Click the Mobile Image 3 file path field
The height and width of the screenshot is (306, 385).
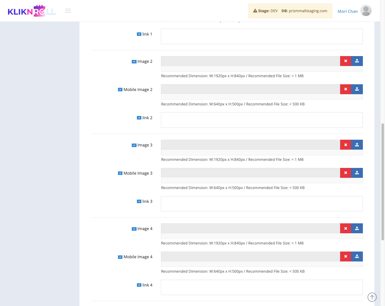pos(250,173)
